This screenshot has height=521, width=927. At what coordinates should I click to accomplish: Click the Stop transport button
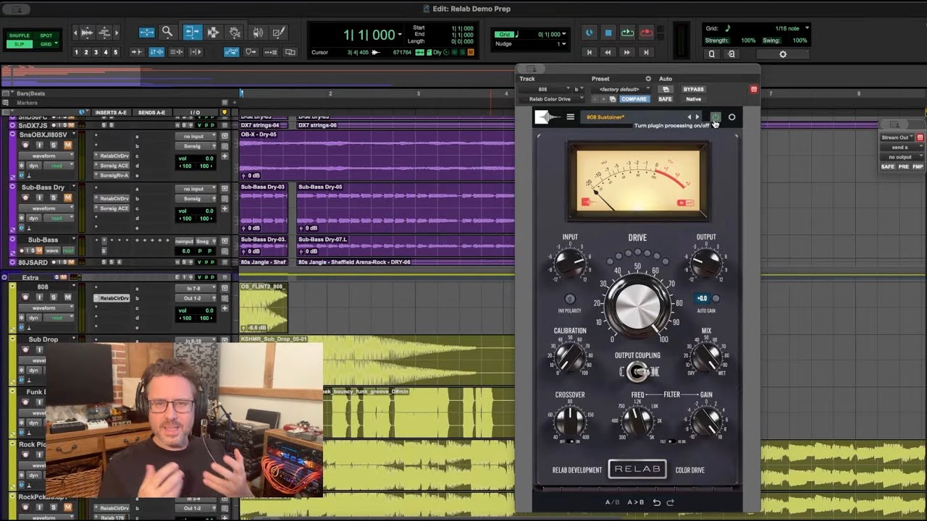click(608, 33)
